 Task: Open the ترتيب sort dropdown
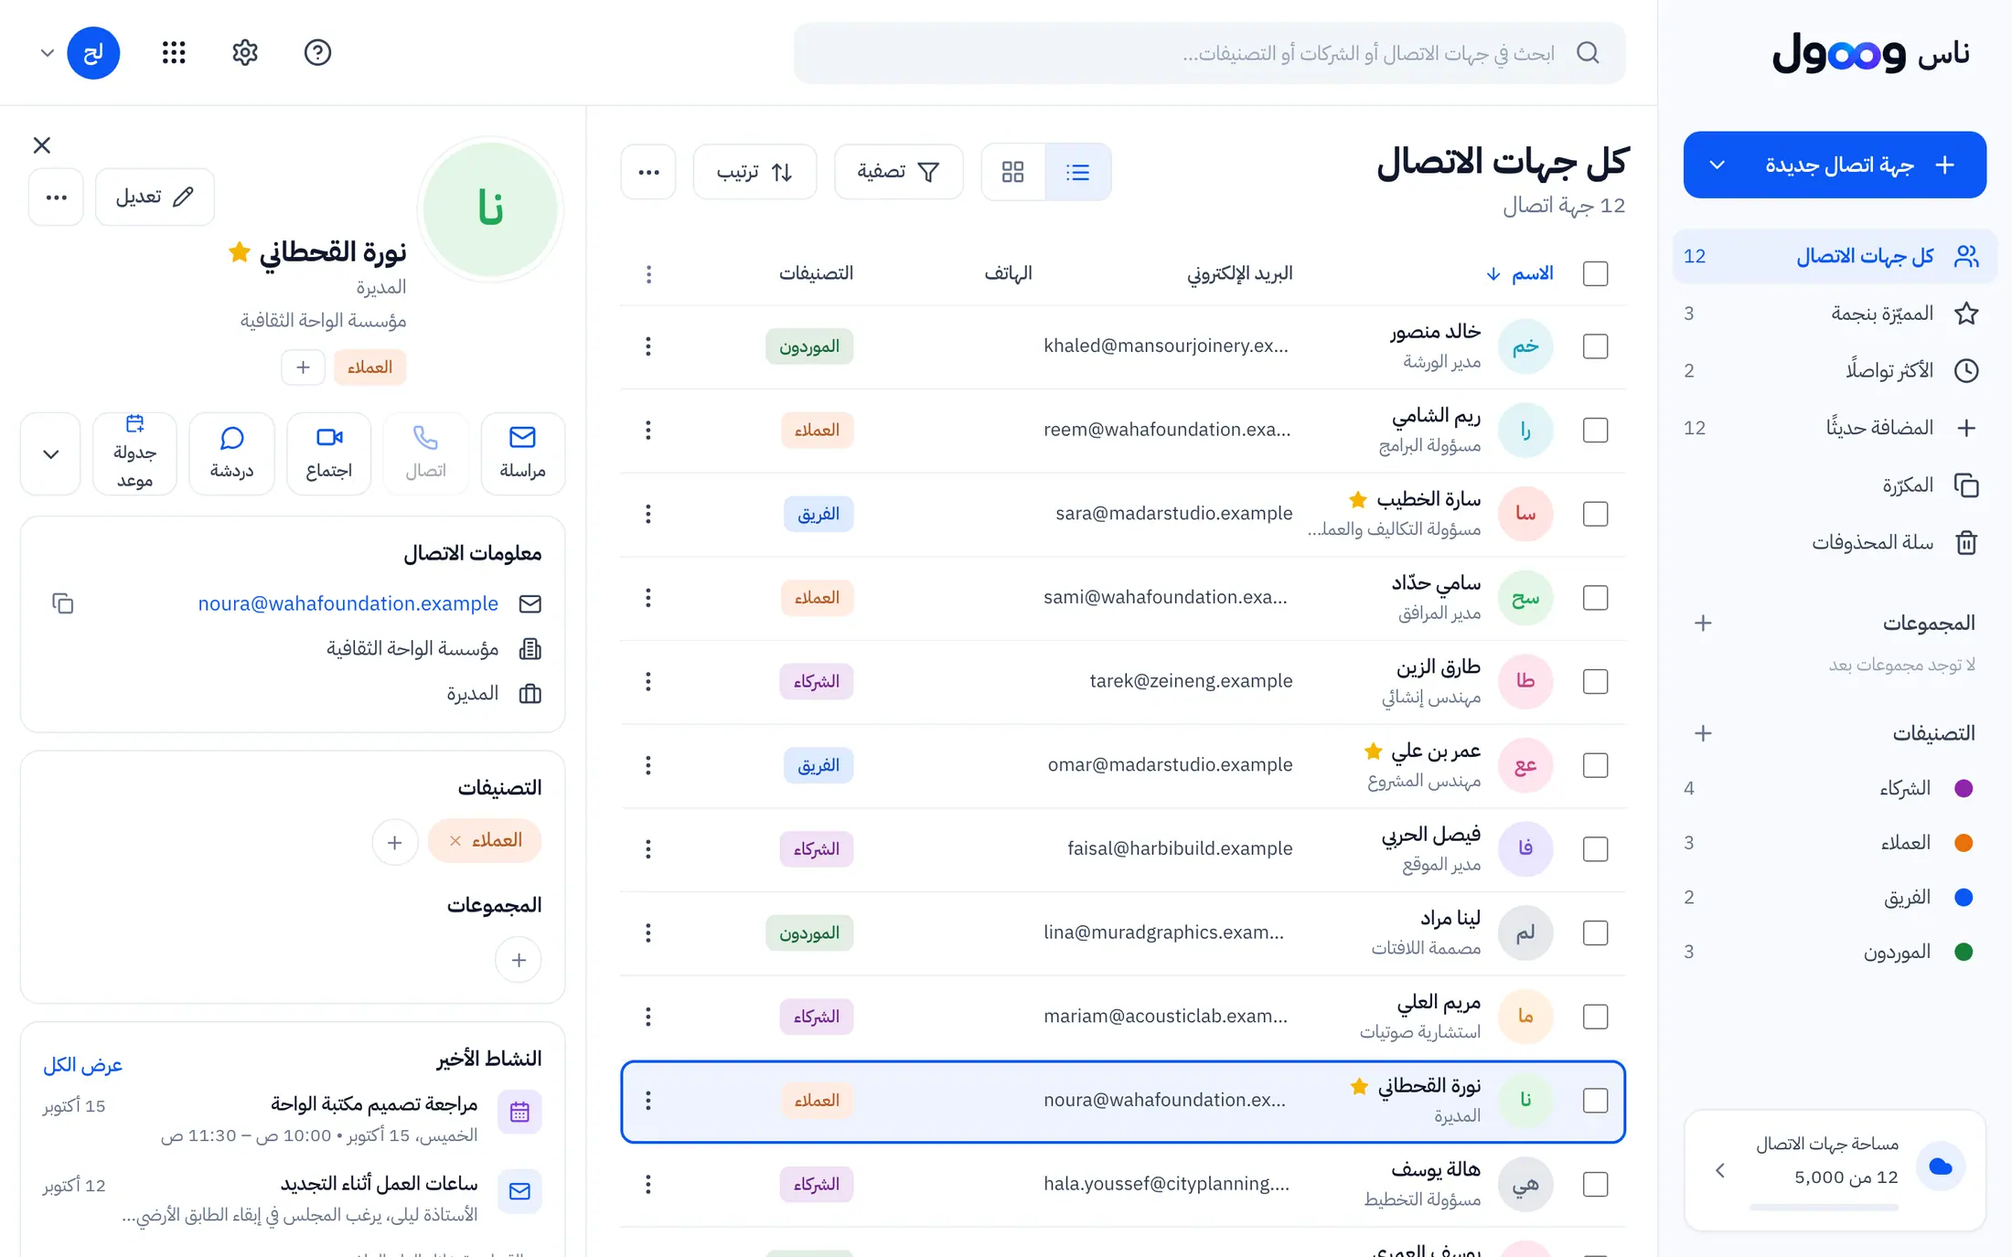[754, 172]
